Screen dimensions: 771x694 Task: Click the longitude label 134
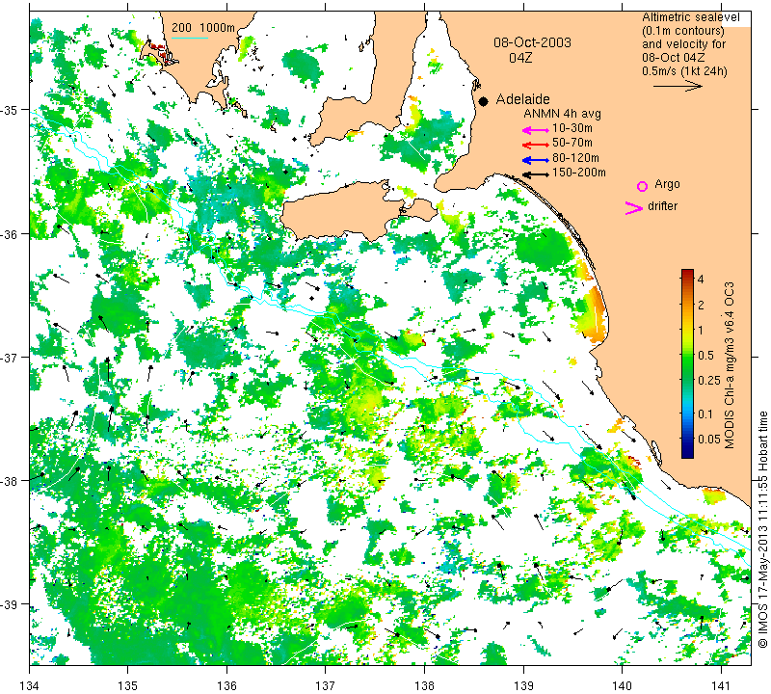tap(30, 685)
